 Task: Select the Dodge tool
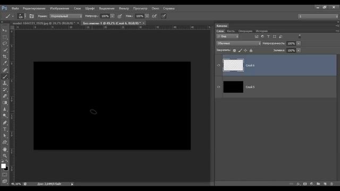click(5, 116)
